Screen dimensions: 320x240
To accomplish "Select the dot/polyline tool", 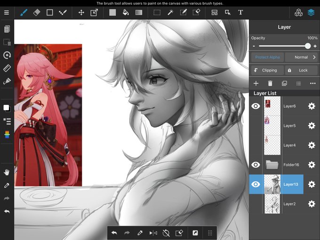I will click(63, 12).
